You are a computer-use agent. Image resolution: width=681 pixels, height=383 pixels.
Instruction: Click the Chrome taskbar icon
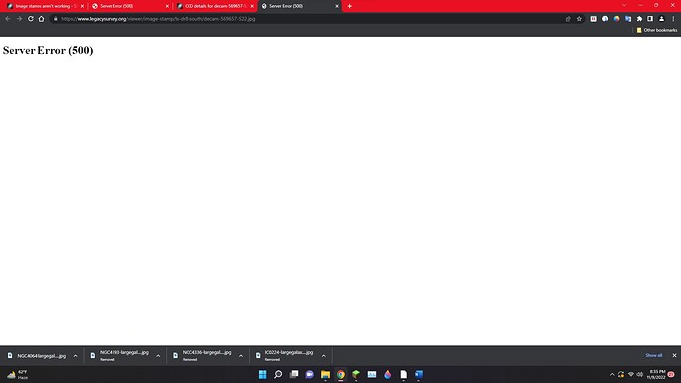click(340, 374)
